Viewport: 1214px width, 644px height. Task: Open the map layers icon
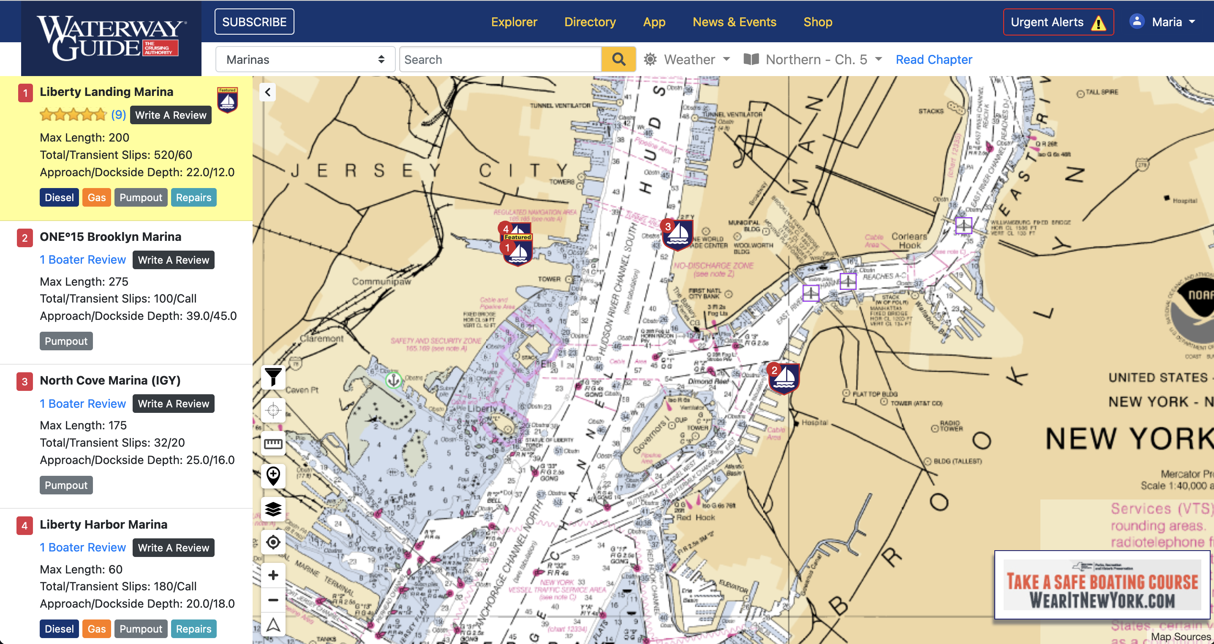[x=273, y=509]
